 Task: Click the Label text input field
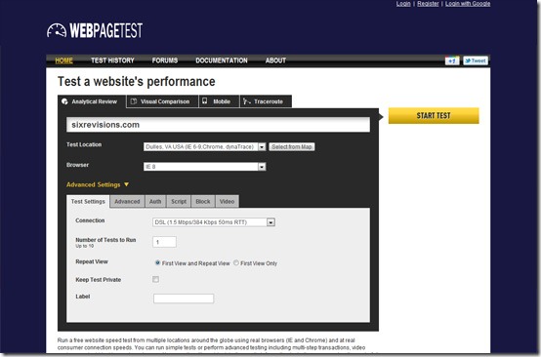(184, 298)
